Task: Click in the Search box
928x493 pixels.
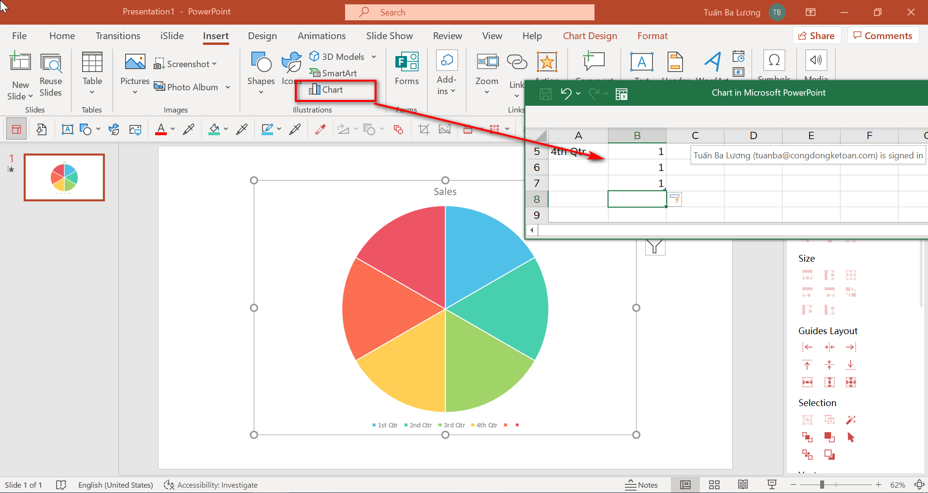Action: pyautogui.click(x=469, y=12)
